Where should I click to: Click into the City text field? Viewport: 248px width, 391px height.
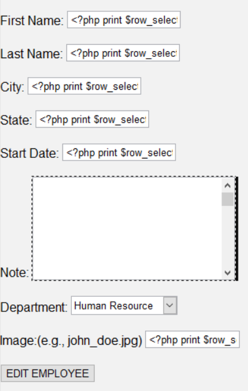[x=85, y=86]
